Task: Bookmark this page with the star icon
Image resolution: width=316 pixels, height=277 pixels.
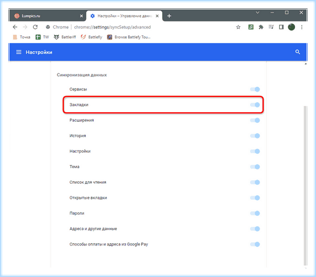Action: point(238,27)
